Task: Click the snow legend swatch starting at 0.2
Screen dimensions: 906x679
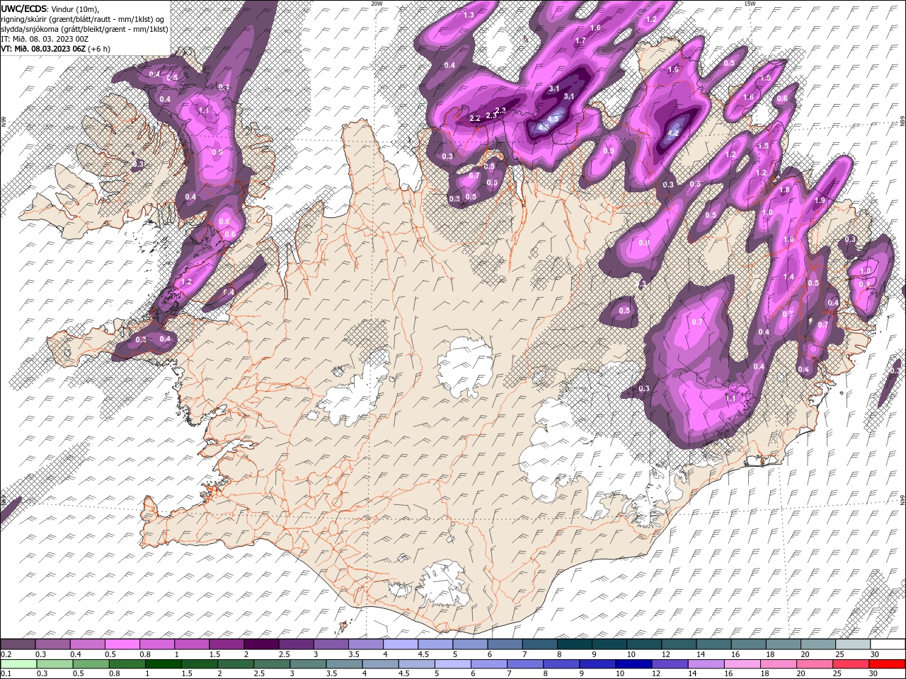Action: [18, 644]
